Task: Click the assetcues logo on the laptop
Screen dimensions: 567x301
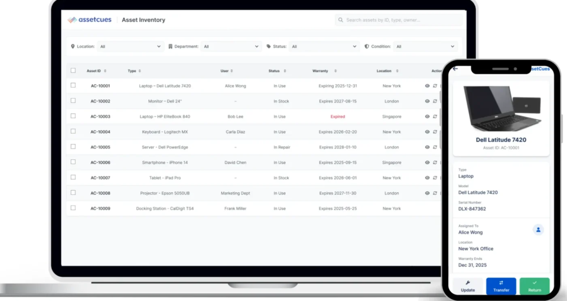Action: coord(89,20)
